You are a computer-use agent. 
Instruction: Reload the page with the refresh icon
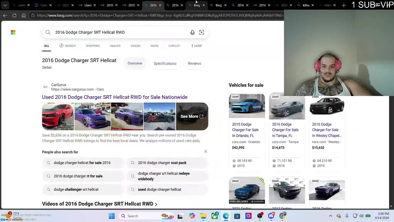(x=14, y=15)
